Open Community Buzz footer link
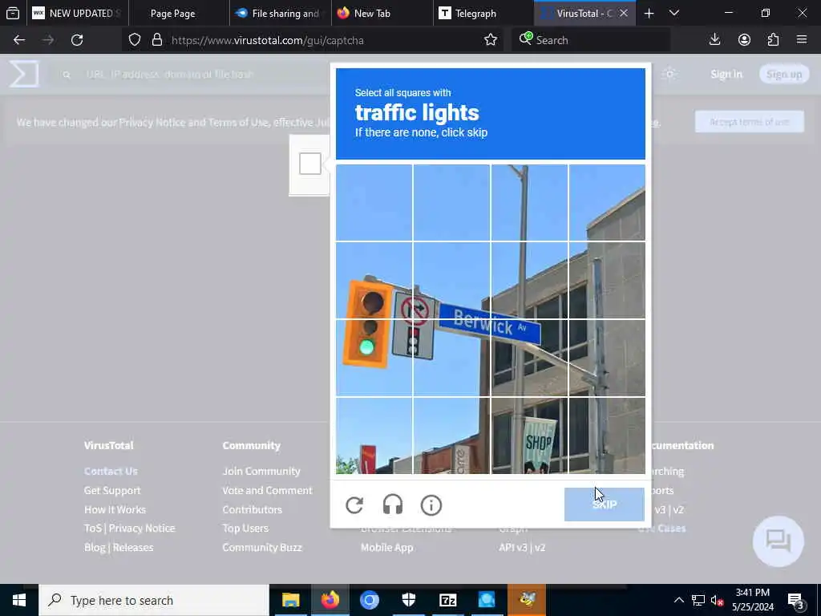821x616 pixels. click(x=262, y=547)
